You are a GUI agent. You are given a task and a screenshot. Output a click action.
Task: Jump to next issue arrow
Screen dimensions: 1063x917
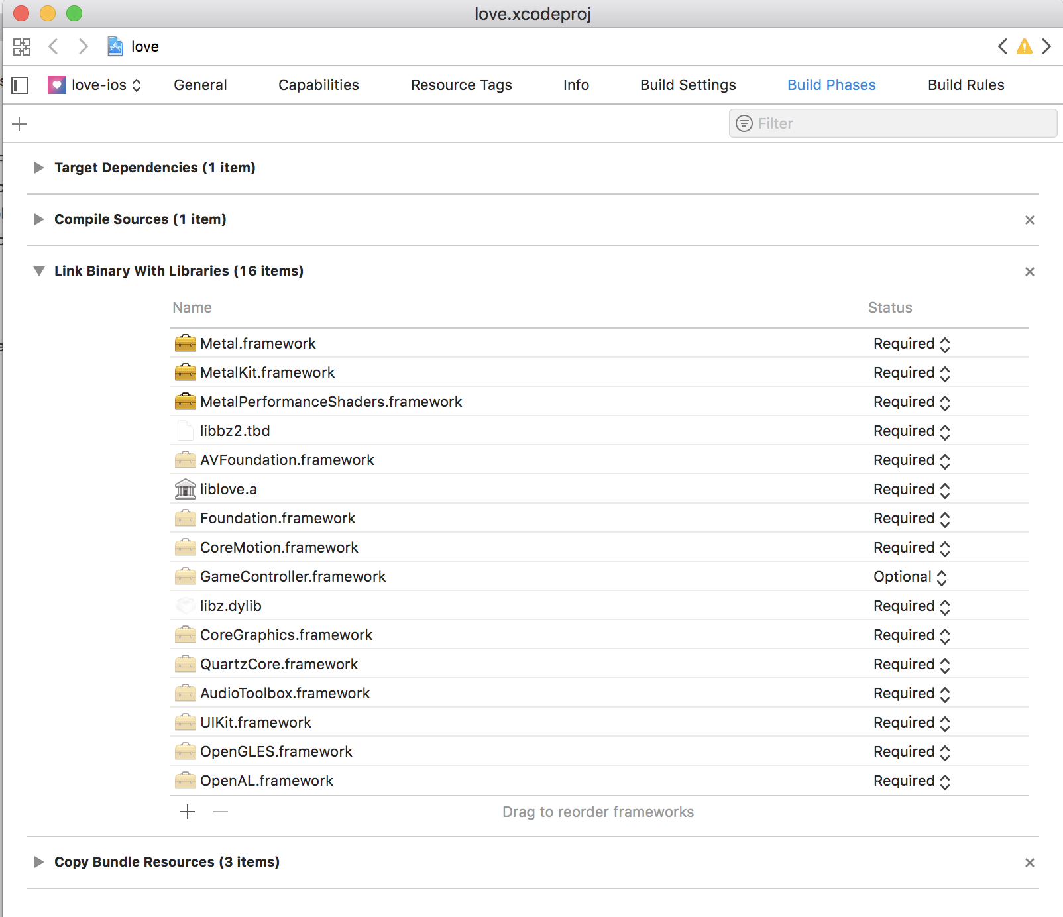[x=1046, y=46]
